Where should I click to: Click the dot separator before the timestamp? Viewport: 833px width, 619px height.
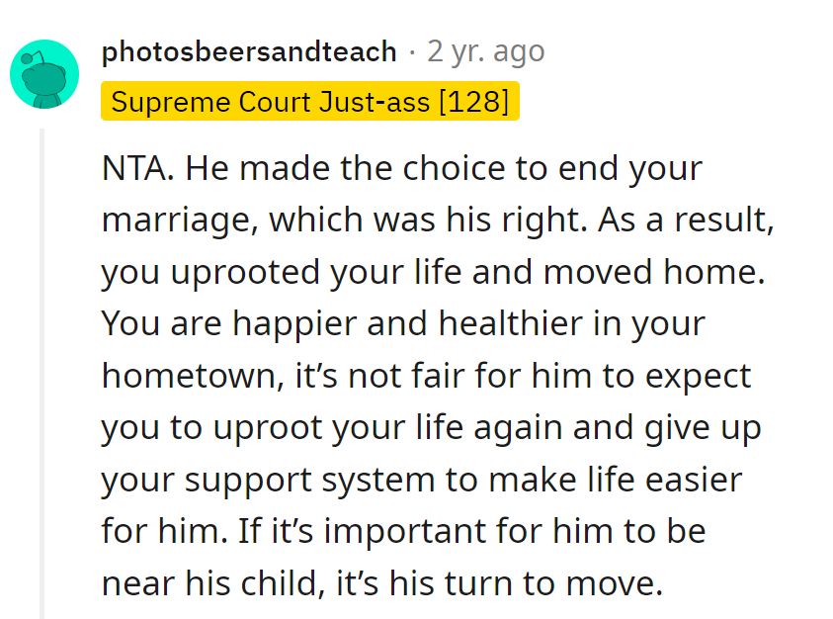(412, 52)
